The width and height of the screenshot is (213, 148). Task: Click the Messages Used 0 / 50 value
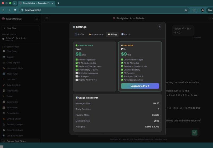click(x=156, y=103)
